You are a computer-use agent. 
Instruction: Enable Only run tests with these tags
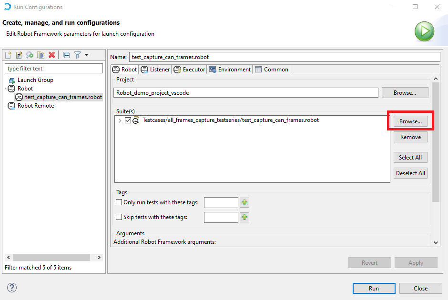coord(119,202)
